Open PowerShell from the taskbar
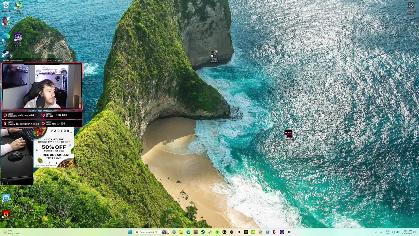This screenshot has height=236, width=419. [267, 232]
